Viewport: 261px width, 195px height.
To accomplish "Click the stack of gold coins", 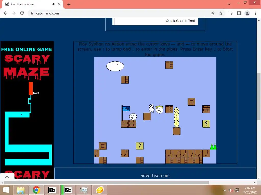I will point(176,117).
